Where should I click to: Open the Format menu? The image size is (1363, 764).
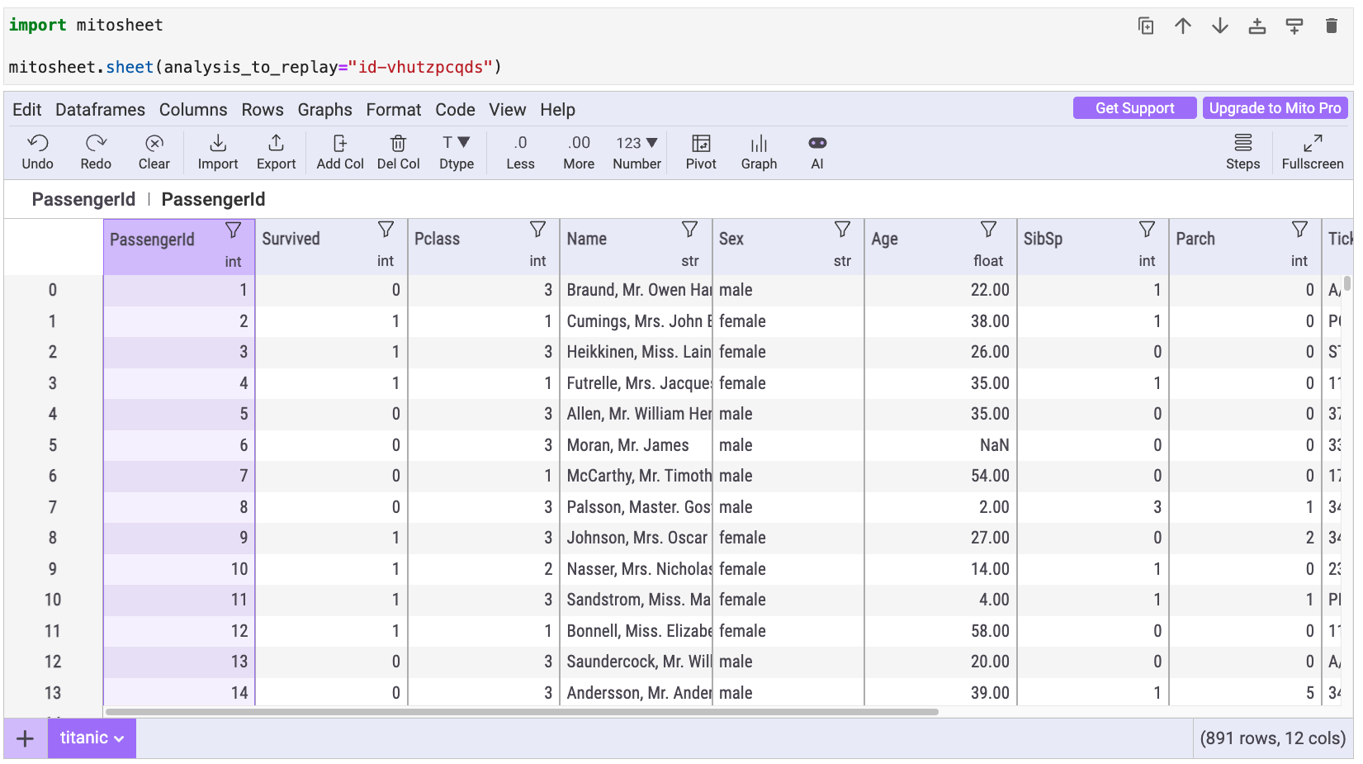[x=393, y=110]
